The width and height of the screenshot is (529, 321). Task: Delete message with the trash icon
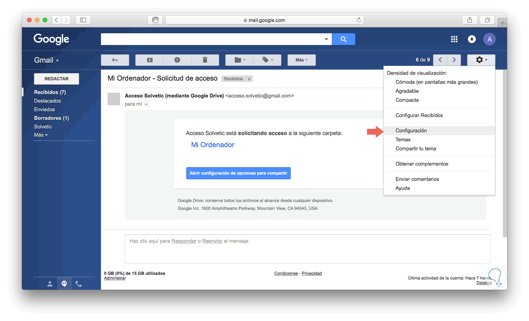click(205, 60)
